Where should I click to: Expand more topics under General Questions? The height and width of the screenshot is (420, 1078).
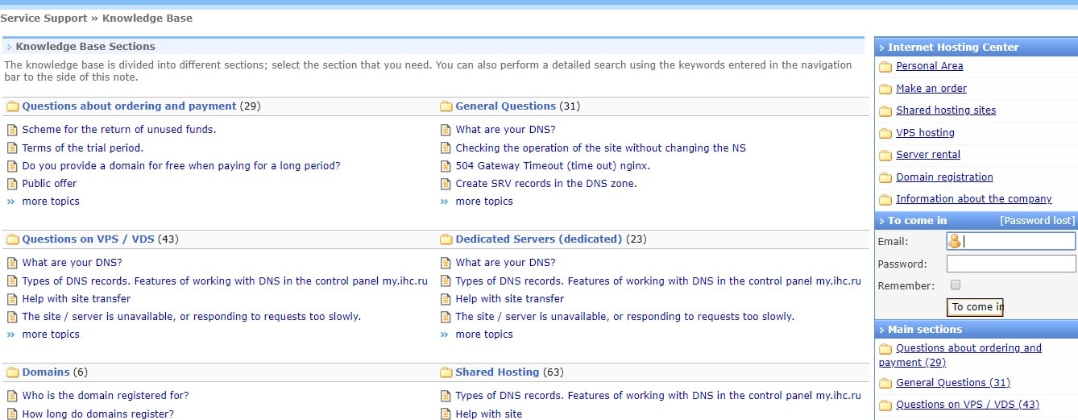point(484,202)
